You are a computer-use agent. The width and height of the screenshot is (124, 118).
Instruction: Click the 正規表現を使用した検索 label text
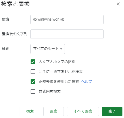[59, 82]
